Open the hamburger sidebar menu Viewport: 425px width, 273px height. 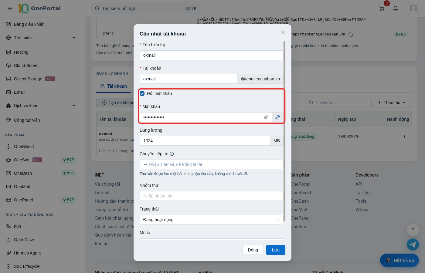[x=10, y=8]
